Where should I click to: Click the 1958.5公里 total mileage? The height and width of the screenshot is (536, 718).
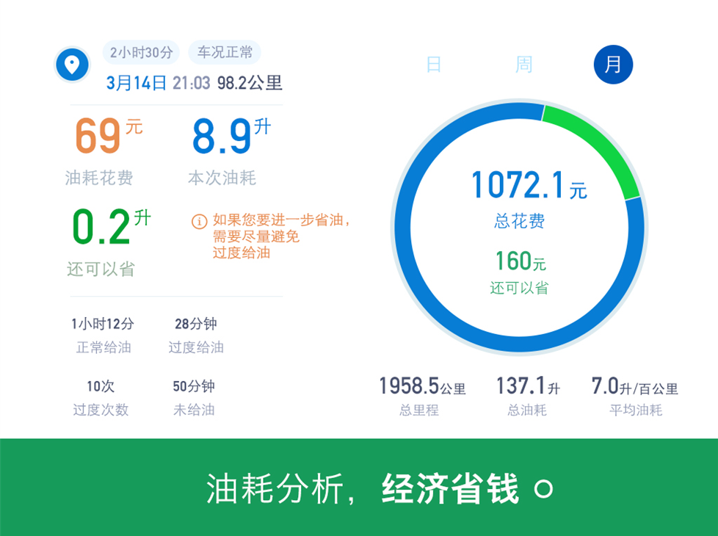pos(422,386)
